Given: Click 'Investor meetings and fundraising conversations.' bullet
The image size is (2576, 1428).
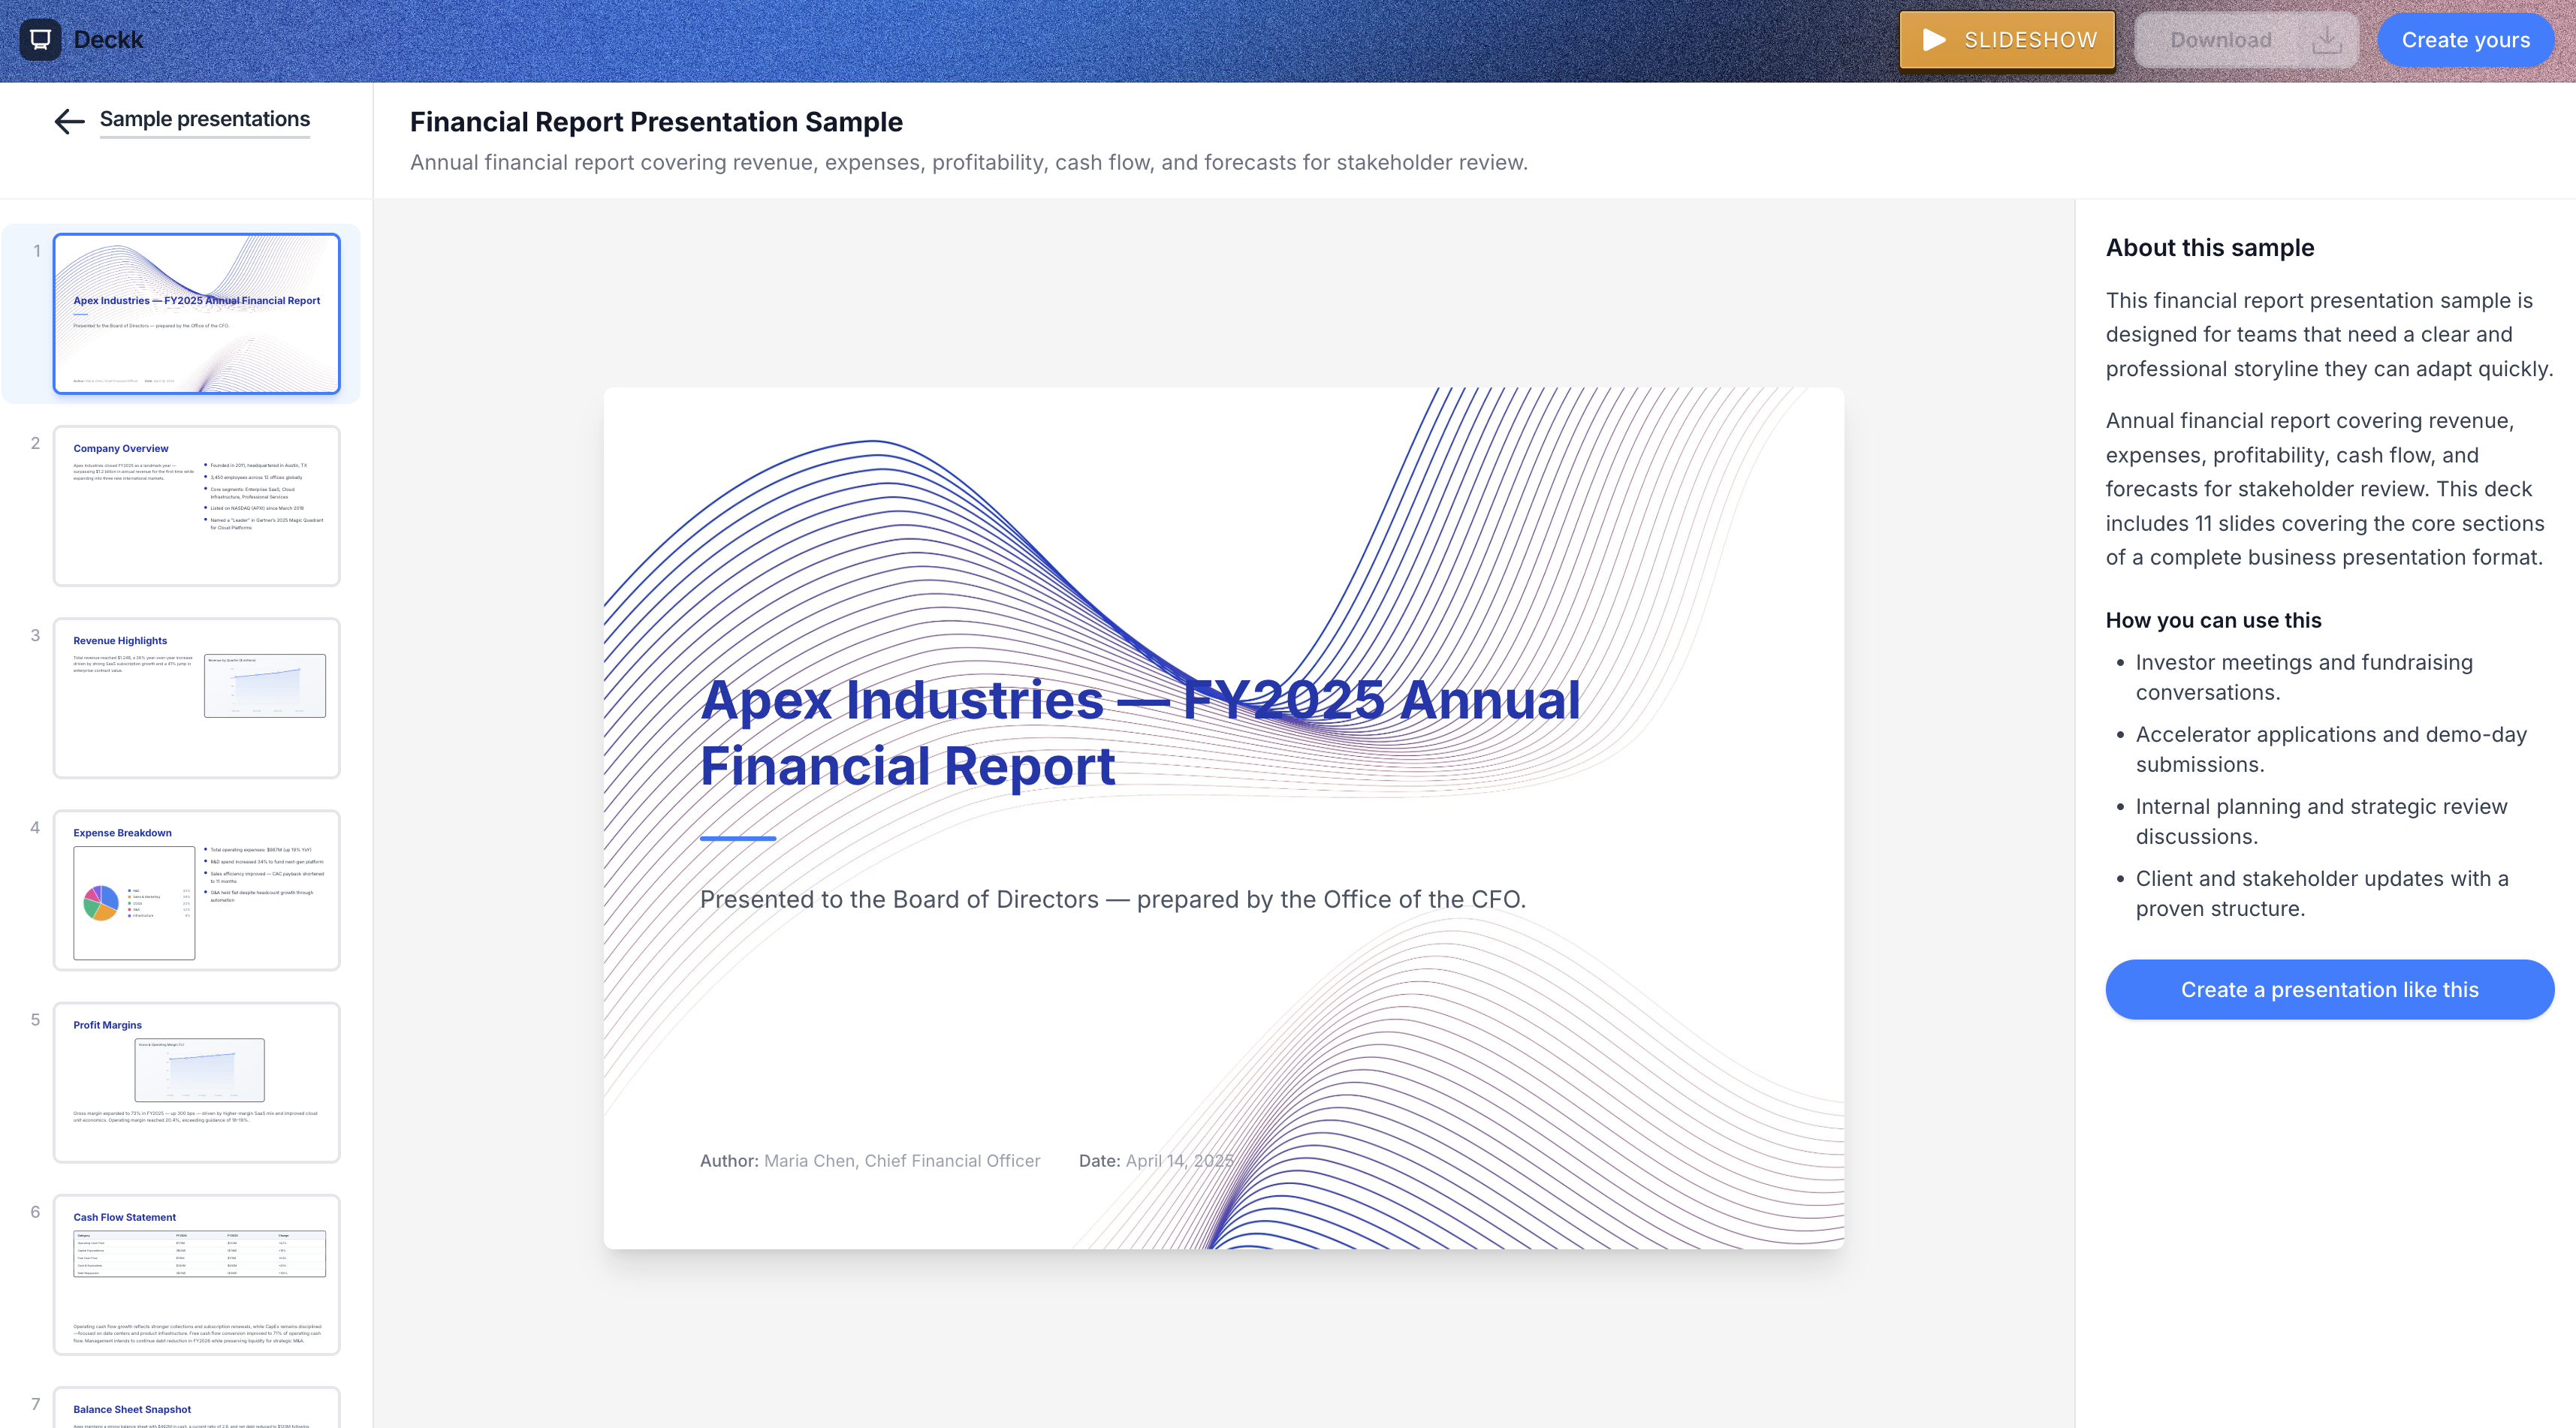Looking at the screenshot, I should tap(2304, 677).
